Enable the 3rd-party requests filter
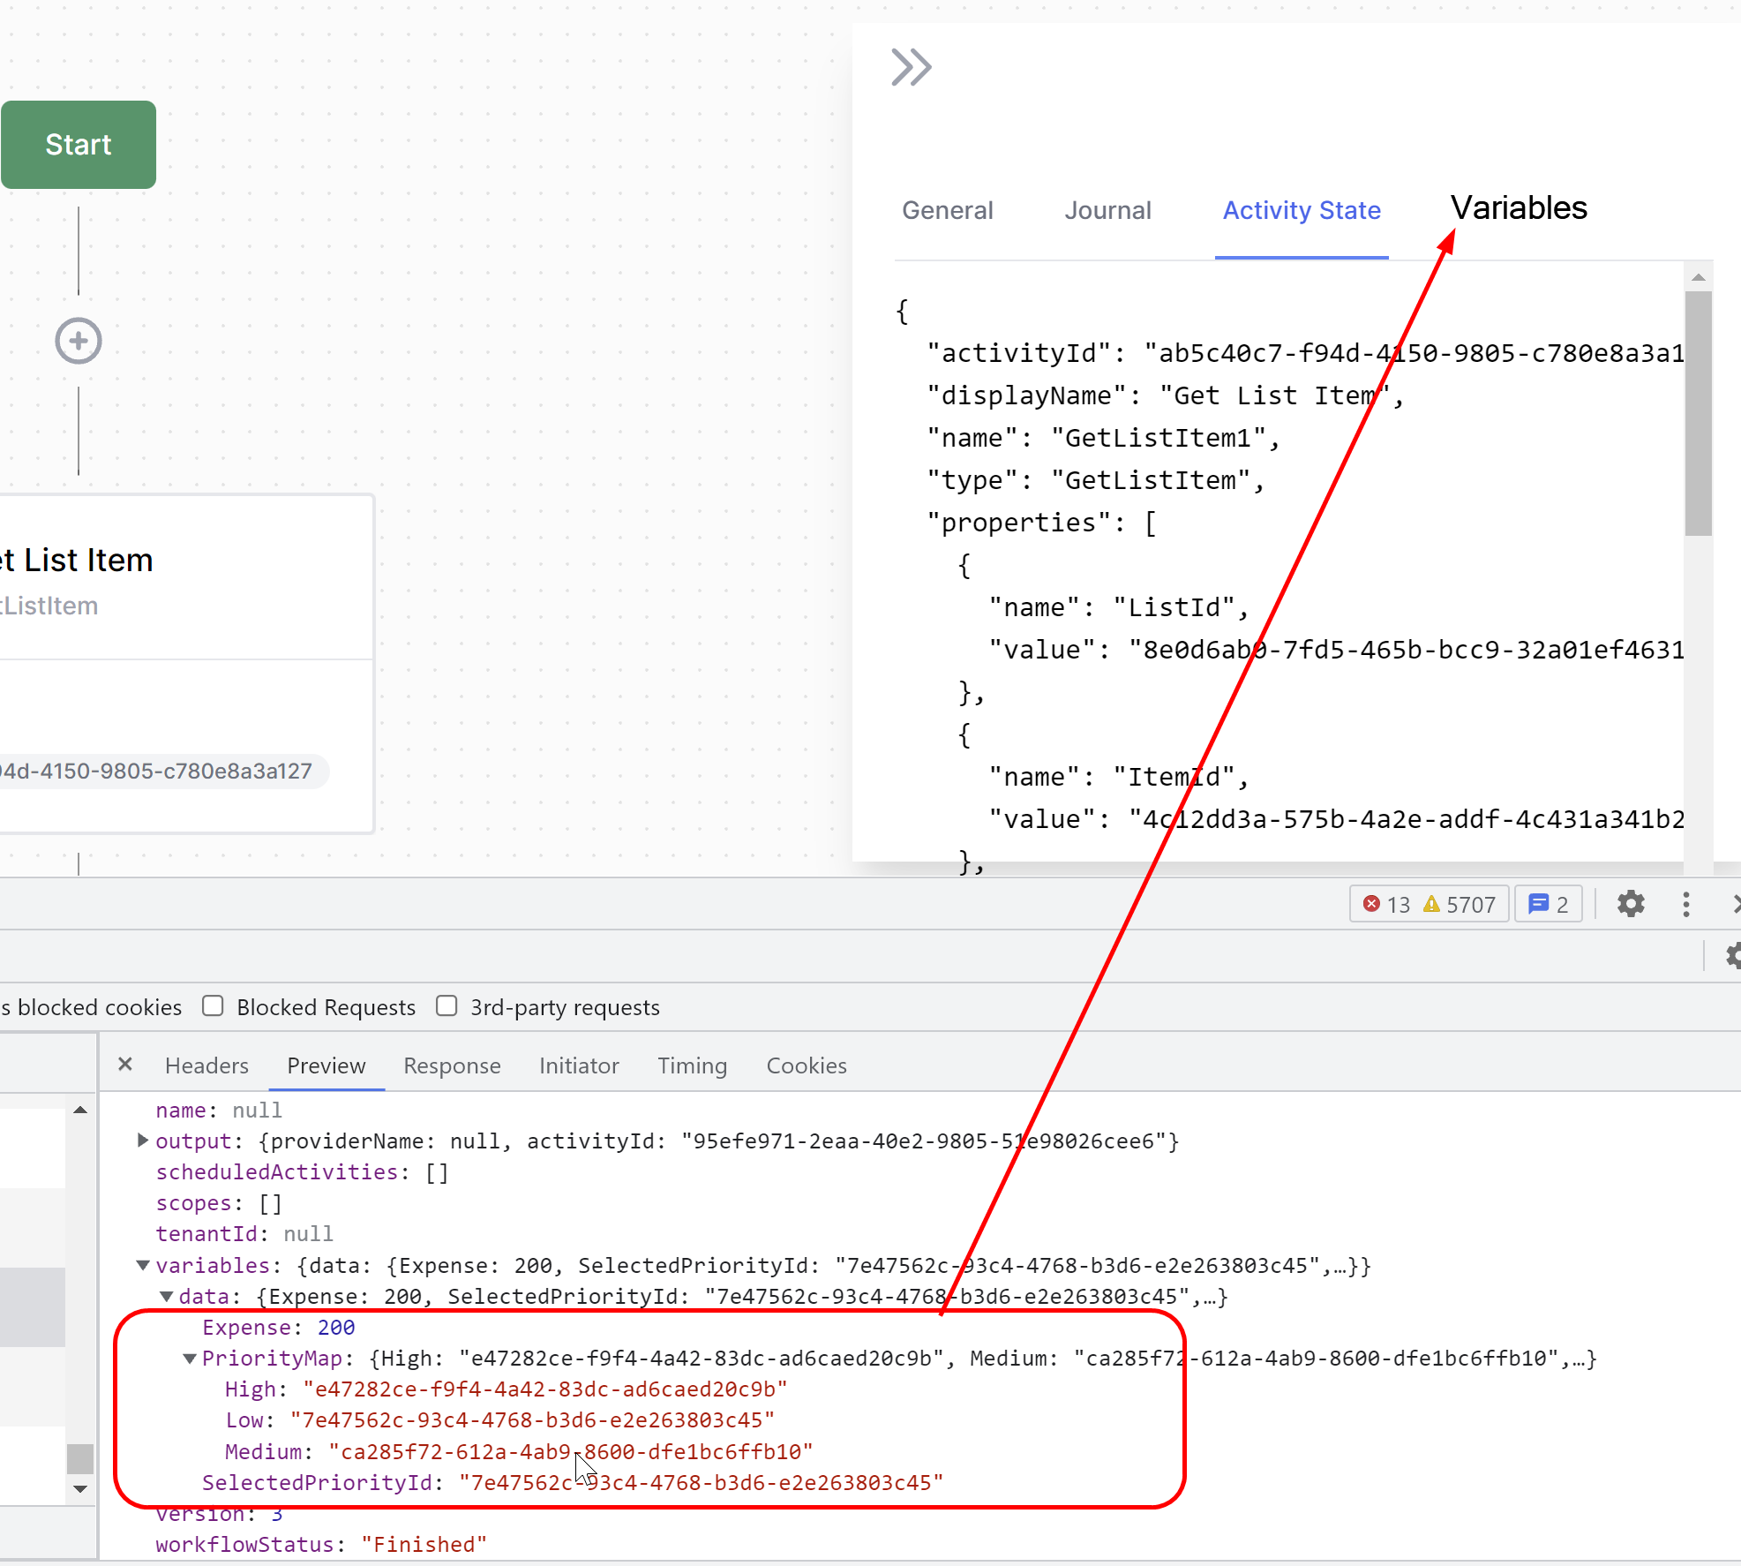 (x=447, y=1005)
